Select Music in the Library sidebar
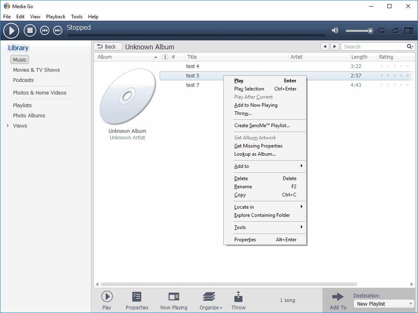 coord(20,60)
